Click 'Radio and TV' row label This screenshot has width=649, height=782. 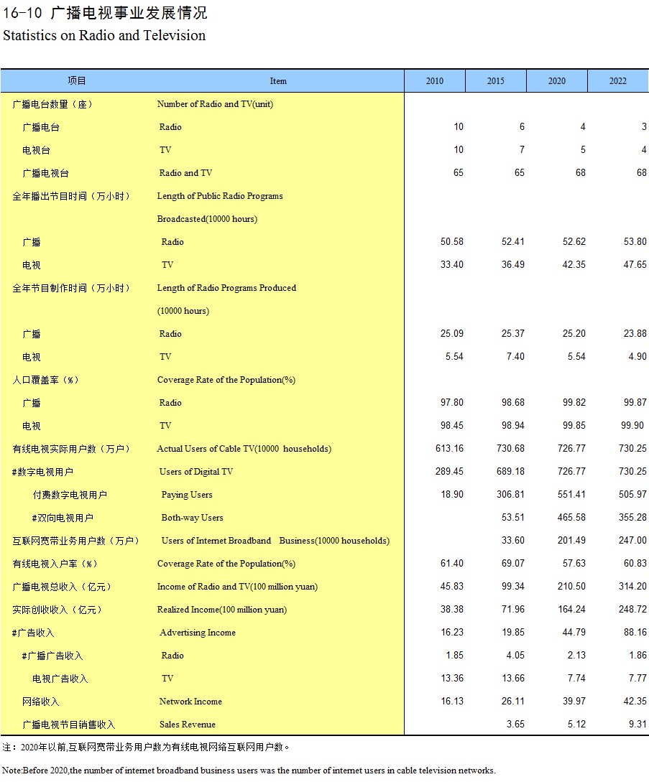tap(185, 173)
